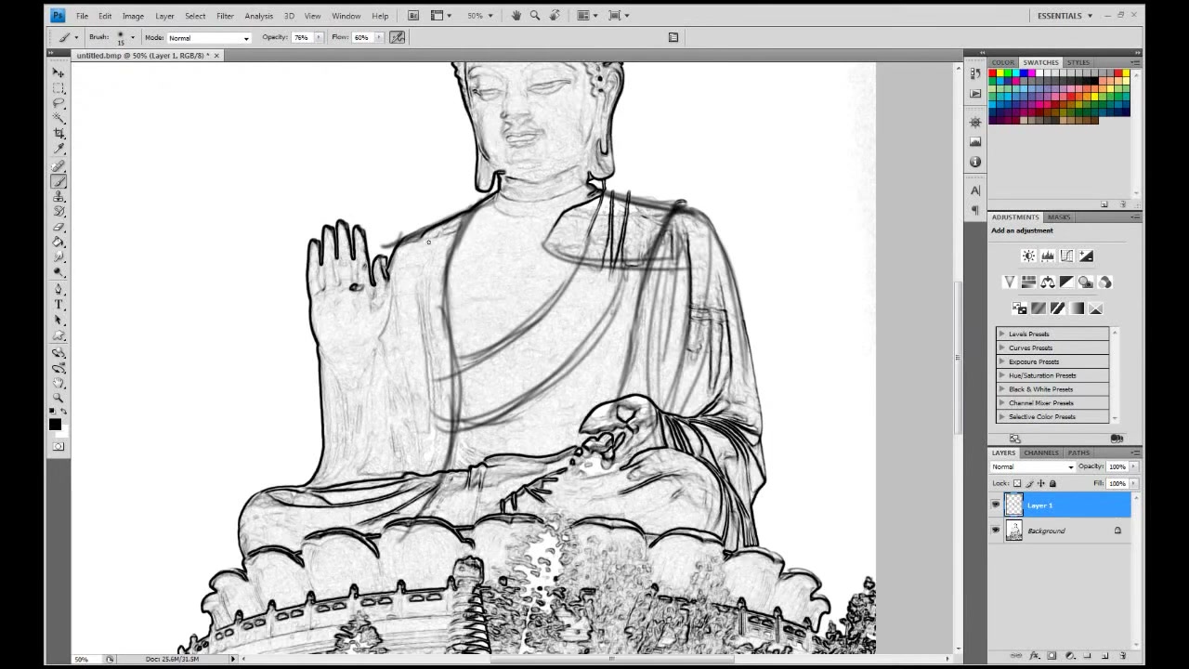Image resolution: width=1189 pixels, height=669 pixels.
Task: Switch to the Masks tab
Action: 1059,216
